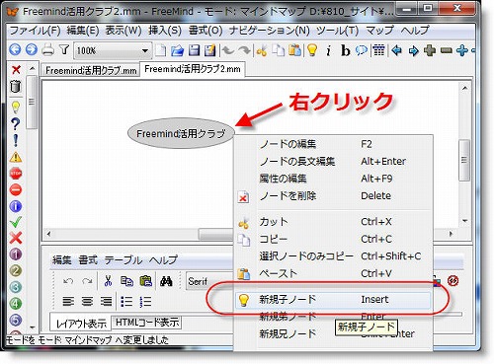Add the green check mark icon
Screen dimensions: 494x364
[x=16, y=222]
